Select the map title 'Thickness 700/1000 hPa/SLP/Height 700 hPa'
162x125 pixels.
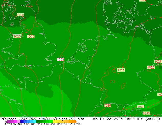point(42,119)
